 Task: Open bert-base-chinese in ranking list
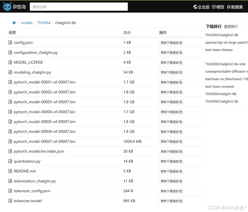click(219, 50)
